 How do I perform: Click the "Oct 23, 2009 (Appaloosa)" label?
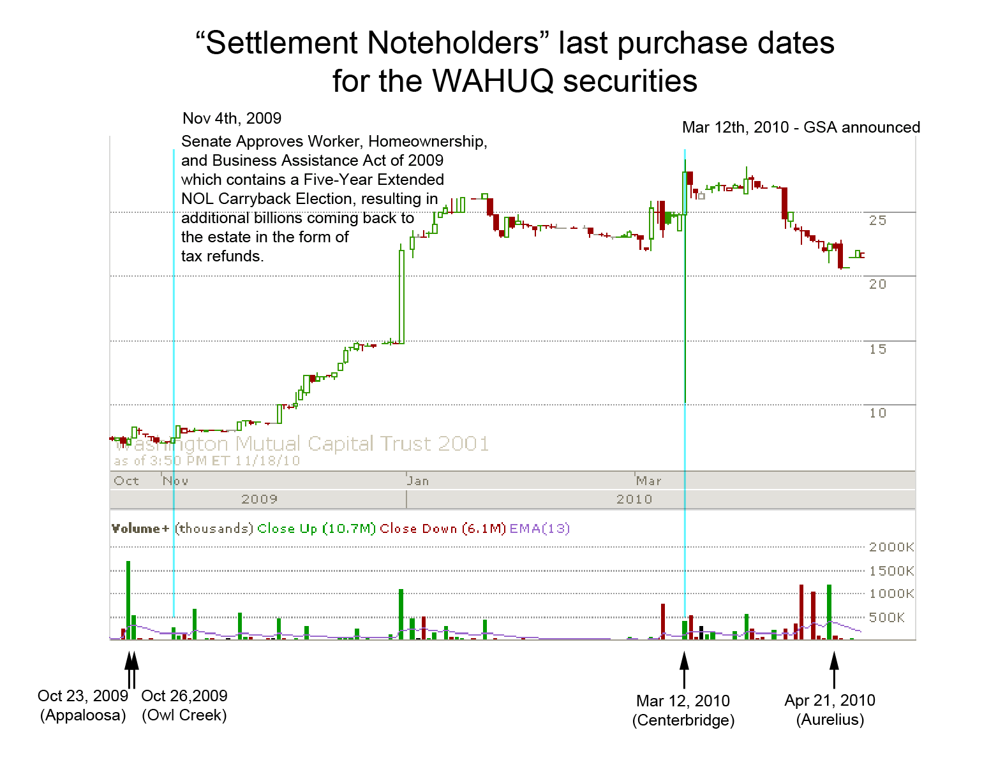(83, 705)
